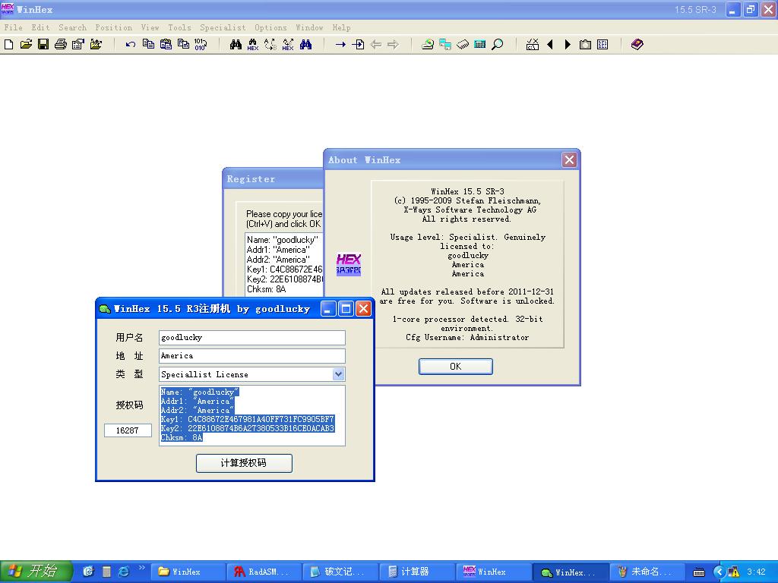Click the tray keyboard language icon
Screen dimensions: 778x583
[x=699, y=572]
